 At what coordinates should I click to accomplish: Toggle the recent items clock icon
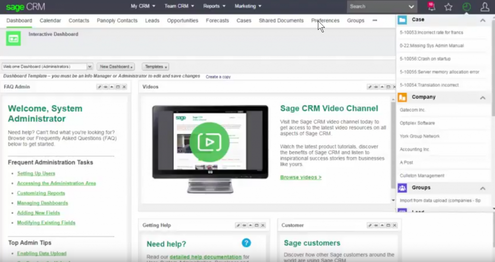[466, 7]
